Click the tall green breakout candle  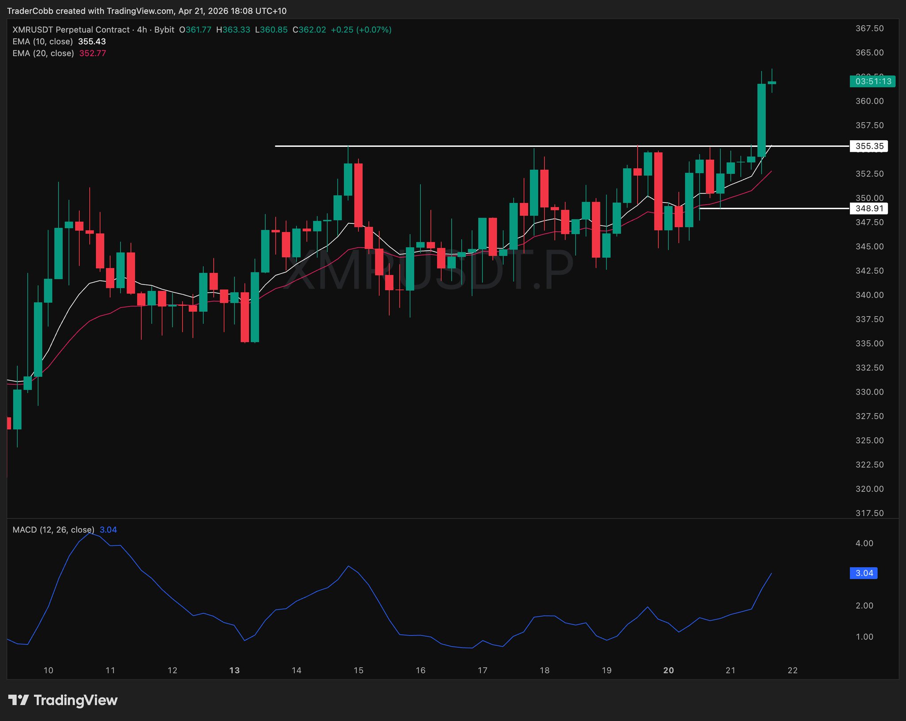761,119
